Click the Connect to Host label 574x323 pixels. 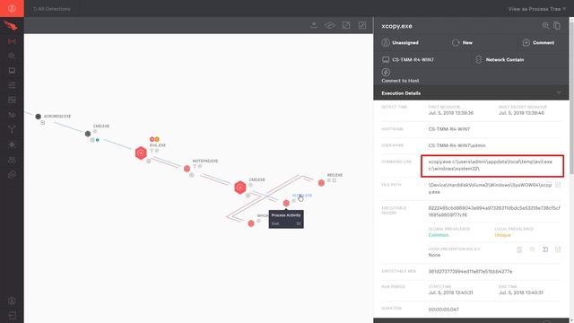pyautogui.click(x=400, y=81)
